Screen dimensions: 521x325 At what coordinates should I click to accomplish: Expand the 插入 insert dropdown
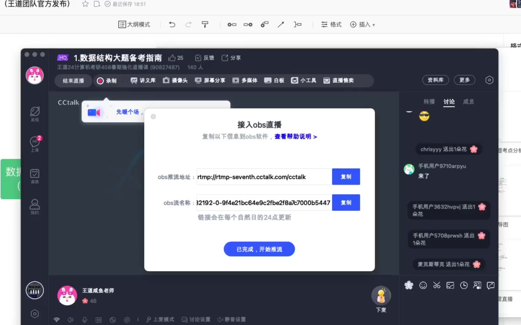tap(362, 25)
